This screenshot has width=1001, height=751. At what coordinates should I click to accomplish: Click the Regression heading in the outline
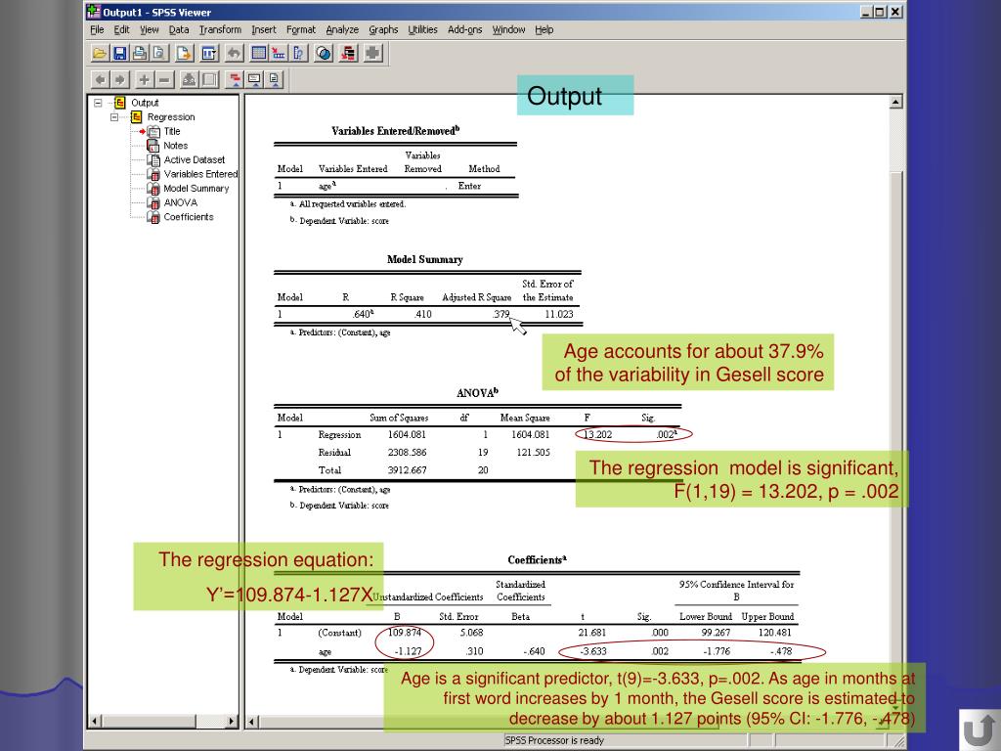pyautogui.click(x=171, y=117)
